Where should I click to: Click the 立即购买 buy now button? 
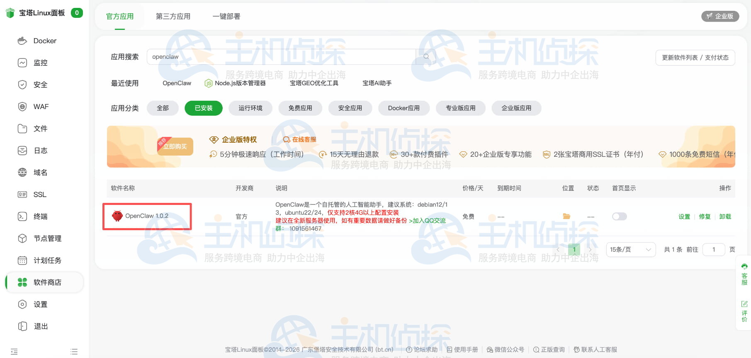point(175,146)
